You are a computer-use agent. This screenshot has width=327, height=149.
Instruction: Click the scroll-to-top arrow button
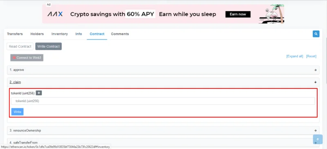(318, 140)
